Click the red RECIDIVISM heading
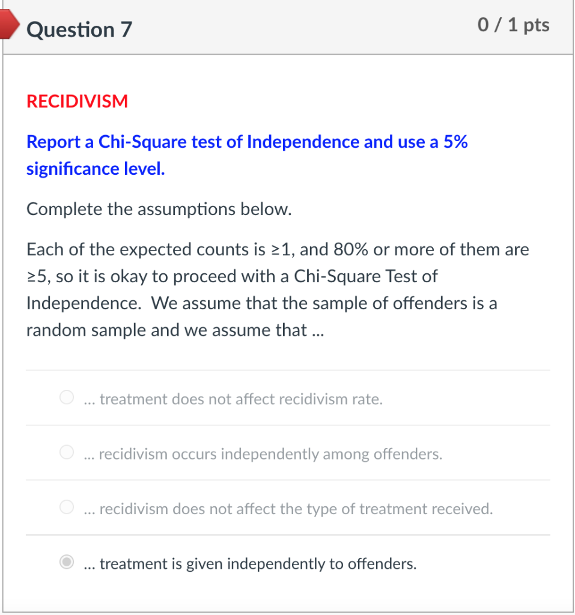 tap(77, 101)
